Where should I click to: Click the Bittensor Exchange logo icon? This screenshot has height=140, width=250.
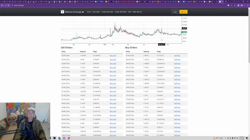62,12
